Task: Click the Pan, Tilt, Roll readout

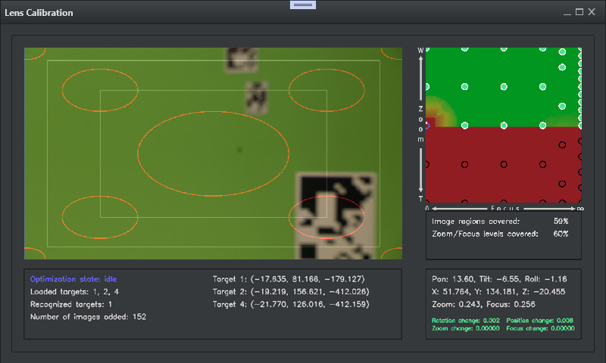Action: [x=504, y=279]
